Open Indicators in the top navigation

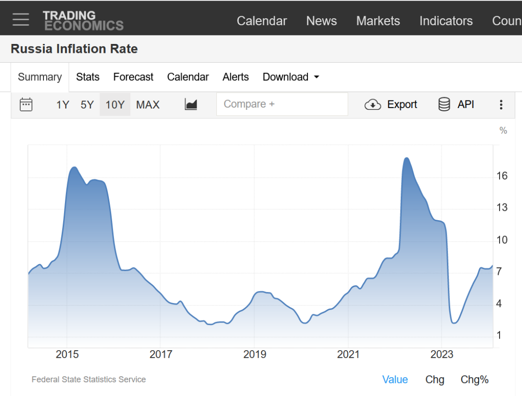pos(446,21)
